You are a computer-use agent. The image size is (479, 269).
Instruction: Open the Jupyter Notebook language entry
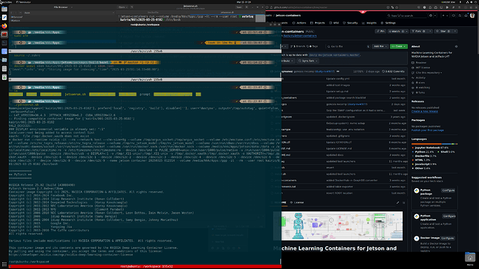(x=430, y=148)
